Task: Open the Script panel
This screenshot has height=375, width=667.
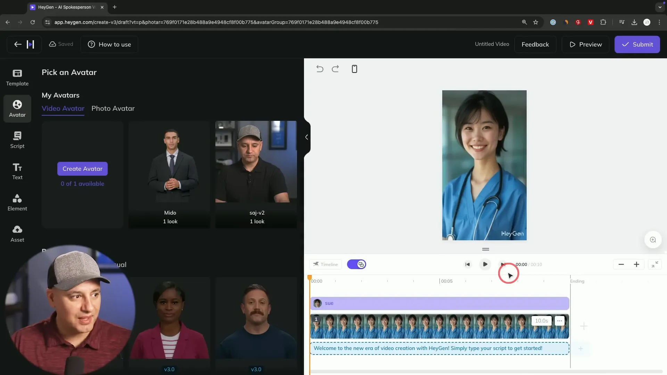Action: tap(17, 140)
